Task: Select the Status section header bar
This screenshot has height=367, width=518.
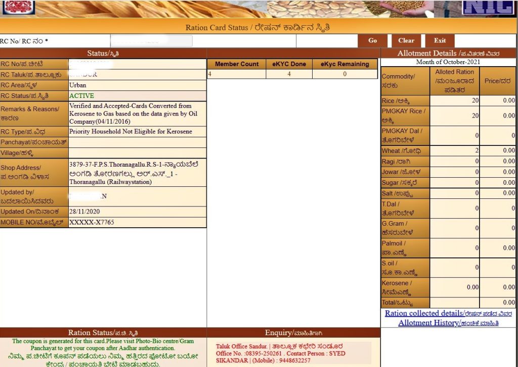Action: pos(103,54)
